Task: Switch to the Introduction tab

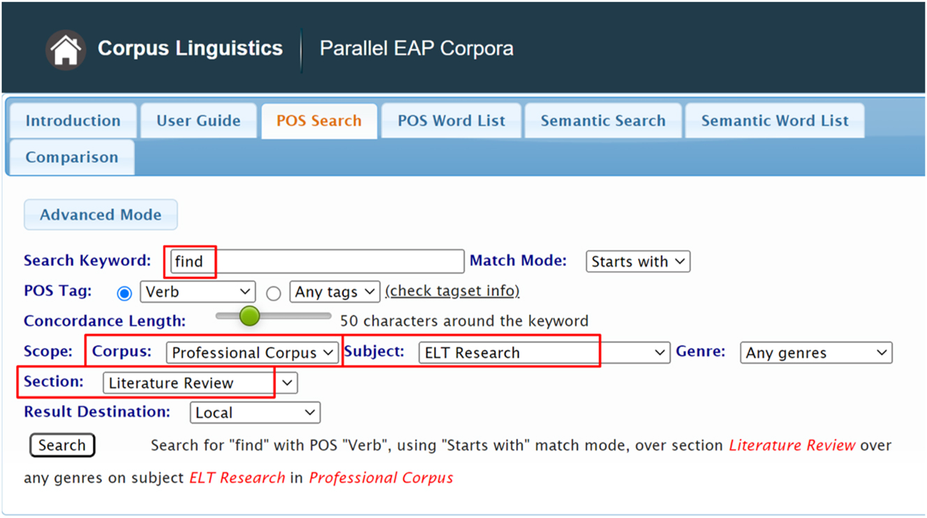Action: point(73,121)
